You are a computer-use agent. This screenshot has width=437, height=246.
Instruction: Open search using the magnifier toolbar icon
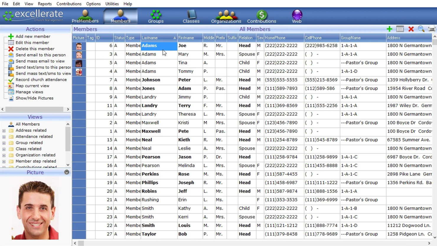[421, 29]
